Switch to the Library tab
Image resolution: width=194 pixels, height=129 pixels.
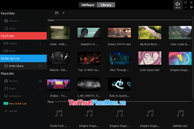(x=106, y=5)
